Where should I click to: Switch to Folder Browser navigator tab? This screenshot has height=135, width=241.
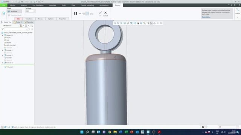(18, 22)
